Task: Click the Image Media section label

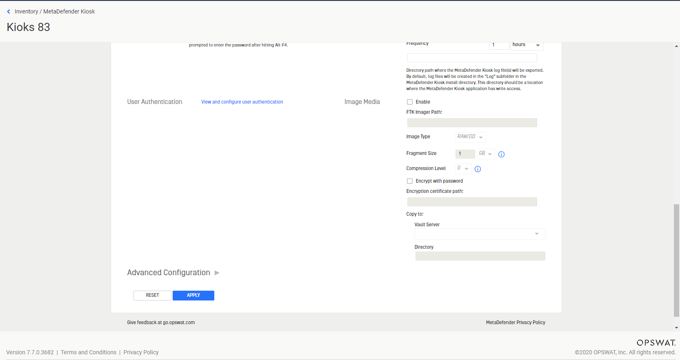Action: point(362,102)
